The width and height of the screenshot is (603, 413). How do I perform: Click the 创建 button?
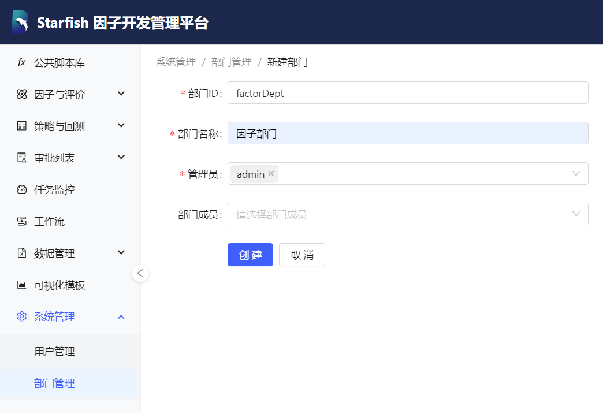(250, 255)
